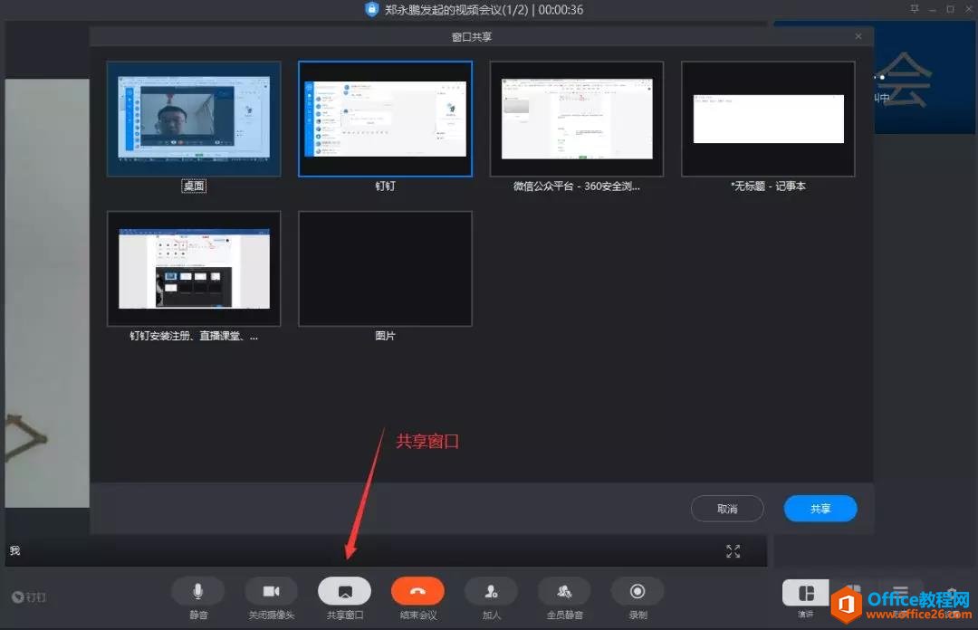Choose 微信公众平台 - 360安全浏览器 window thumbnail
Screen dimensions: 978x630
(x=577, y=119)
